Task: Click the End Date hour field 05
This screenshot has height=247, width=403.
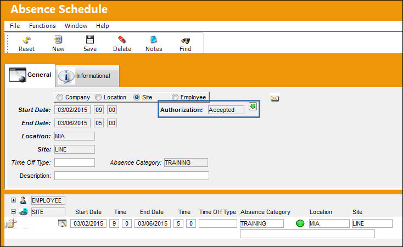Action: 99,123
